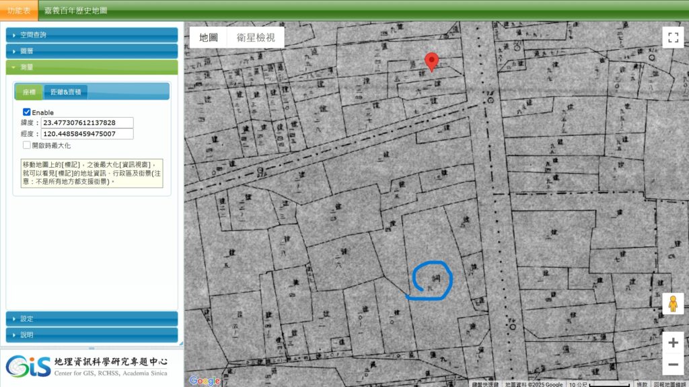Toggle fullscreen map view
Image resolution: width=689 pixels, height=387 pixels.
tap(672, 38)
